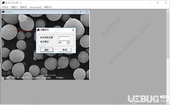Image resolution: width=170 pixels, height=105 pixels.
Task: Click the PN001 label in the image
Action: pyautogui.click(x=60, y=78)
